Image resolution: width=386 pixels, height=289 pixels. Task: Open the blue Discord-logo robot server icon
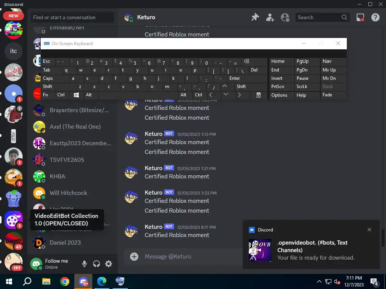click(x=14, y=199)
